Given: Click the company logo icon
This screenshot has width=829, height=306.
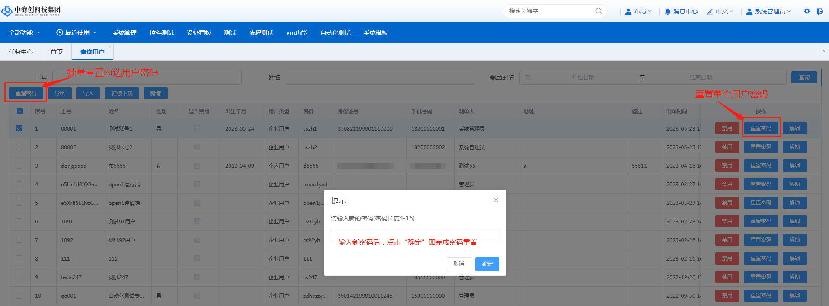Looking at the screenshot, I should pyautogui.click(x=7, y=11).
